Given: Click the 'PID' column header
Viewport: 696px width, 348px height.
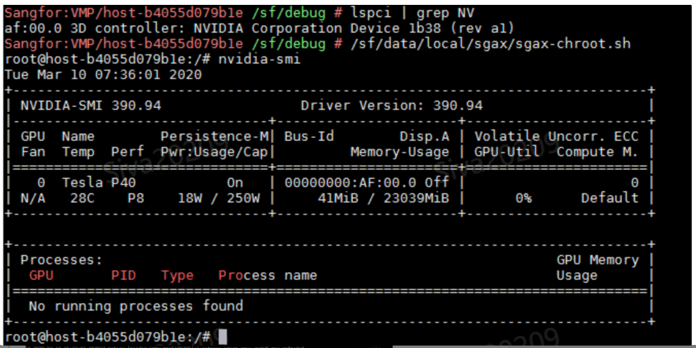Looking at the screenshot, I should pos(124,275).
